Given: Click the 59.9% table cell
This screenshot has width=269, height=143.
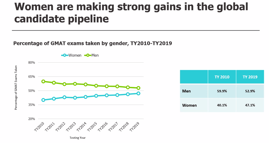Looking at the screenshot, I should (222, 91).
